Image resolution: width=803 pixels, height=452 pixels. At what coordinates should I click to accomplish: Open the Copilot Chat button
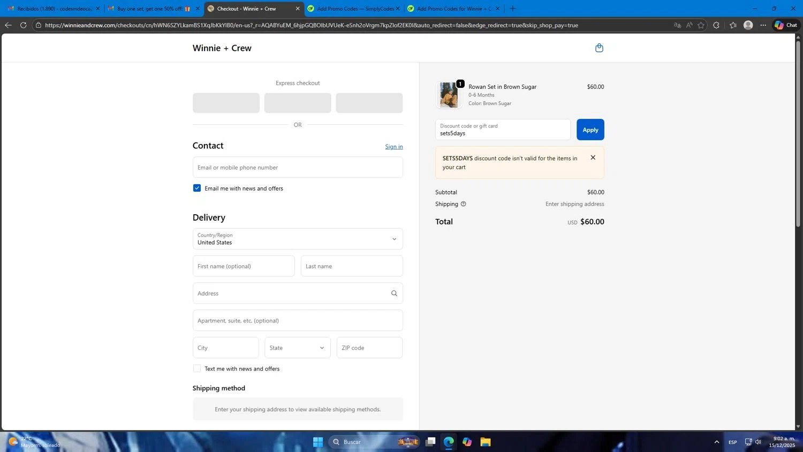click(785, 25)
